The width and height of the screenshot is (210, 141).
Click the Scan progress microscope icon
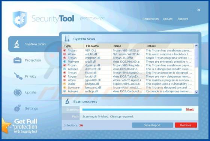67,101
